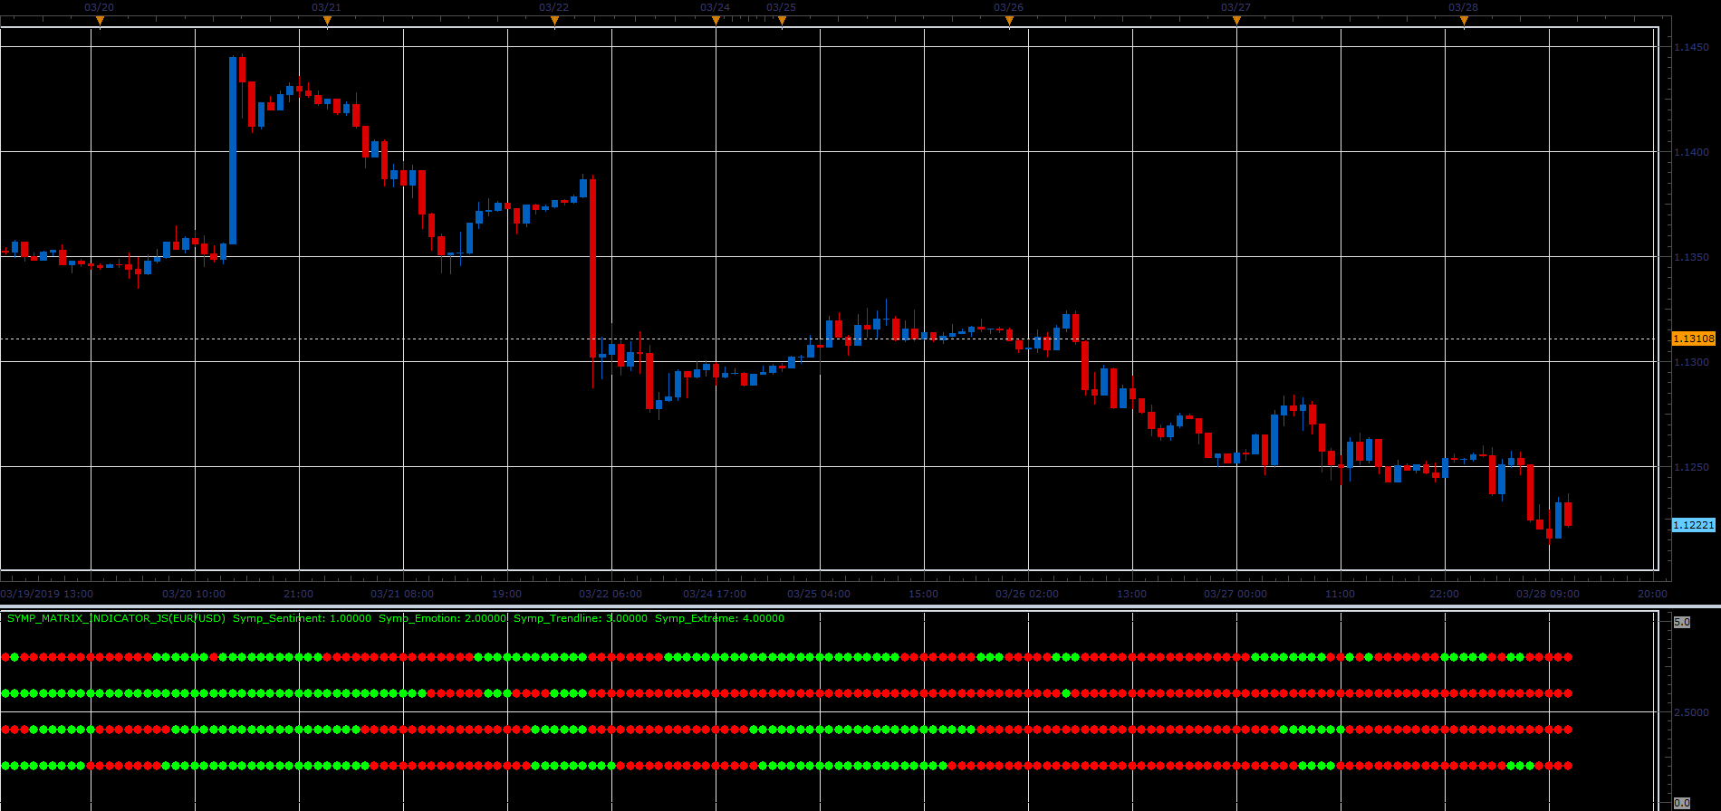Click the 03/20 orange day marker
This screenshot has height=811, width=1721.
pos(100,21)
